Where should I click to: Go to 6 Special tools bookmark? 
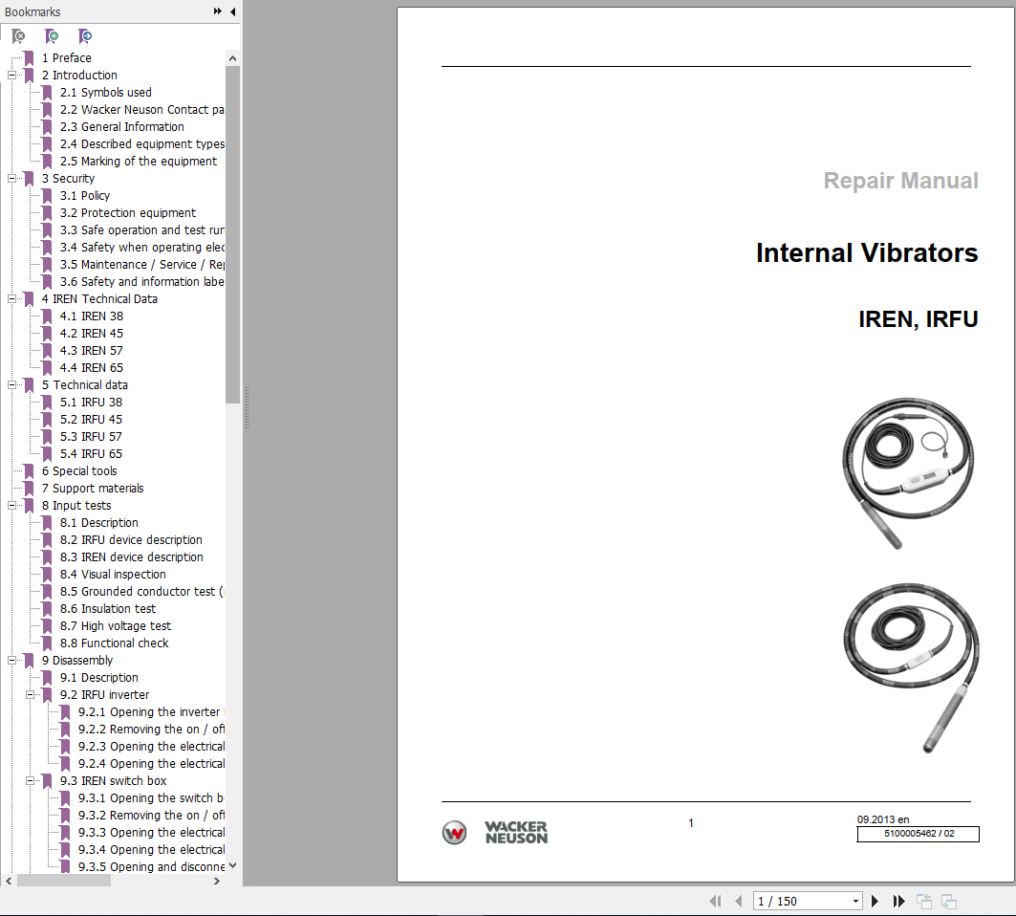(x=79, y=471)
